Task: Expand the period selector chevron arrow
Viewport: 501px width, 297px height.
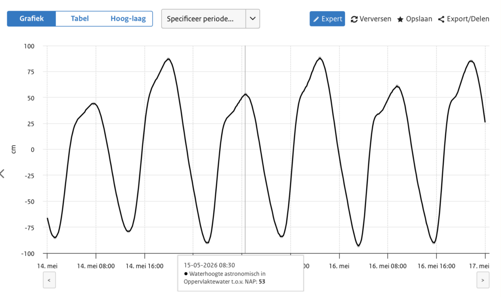Action: click(x=252, y=19)
